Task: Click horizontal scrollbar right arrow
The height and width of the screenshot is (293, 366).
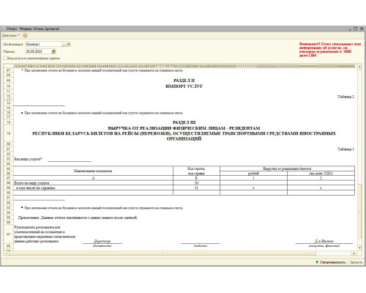Action: click(354, 253)
